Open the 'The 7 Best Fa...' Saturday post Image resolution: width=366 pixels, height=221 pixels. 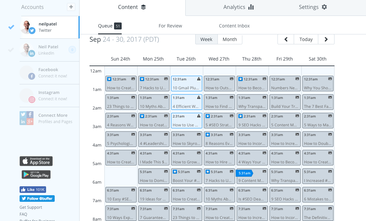[318, 102]
